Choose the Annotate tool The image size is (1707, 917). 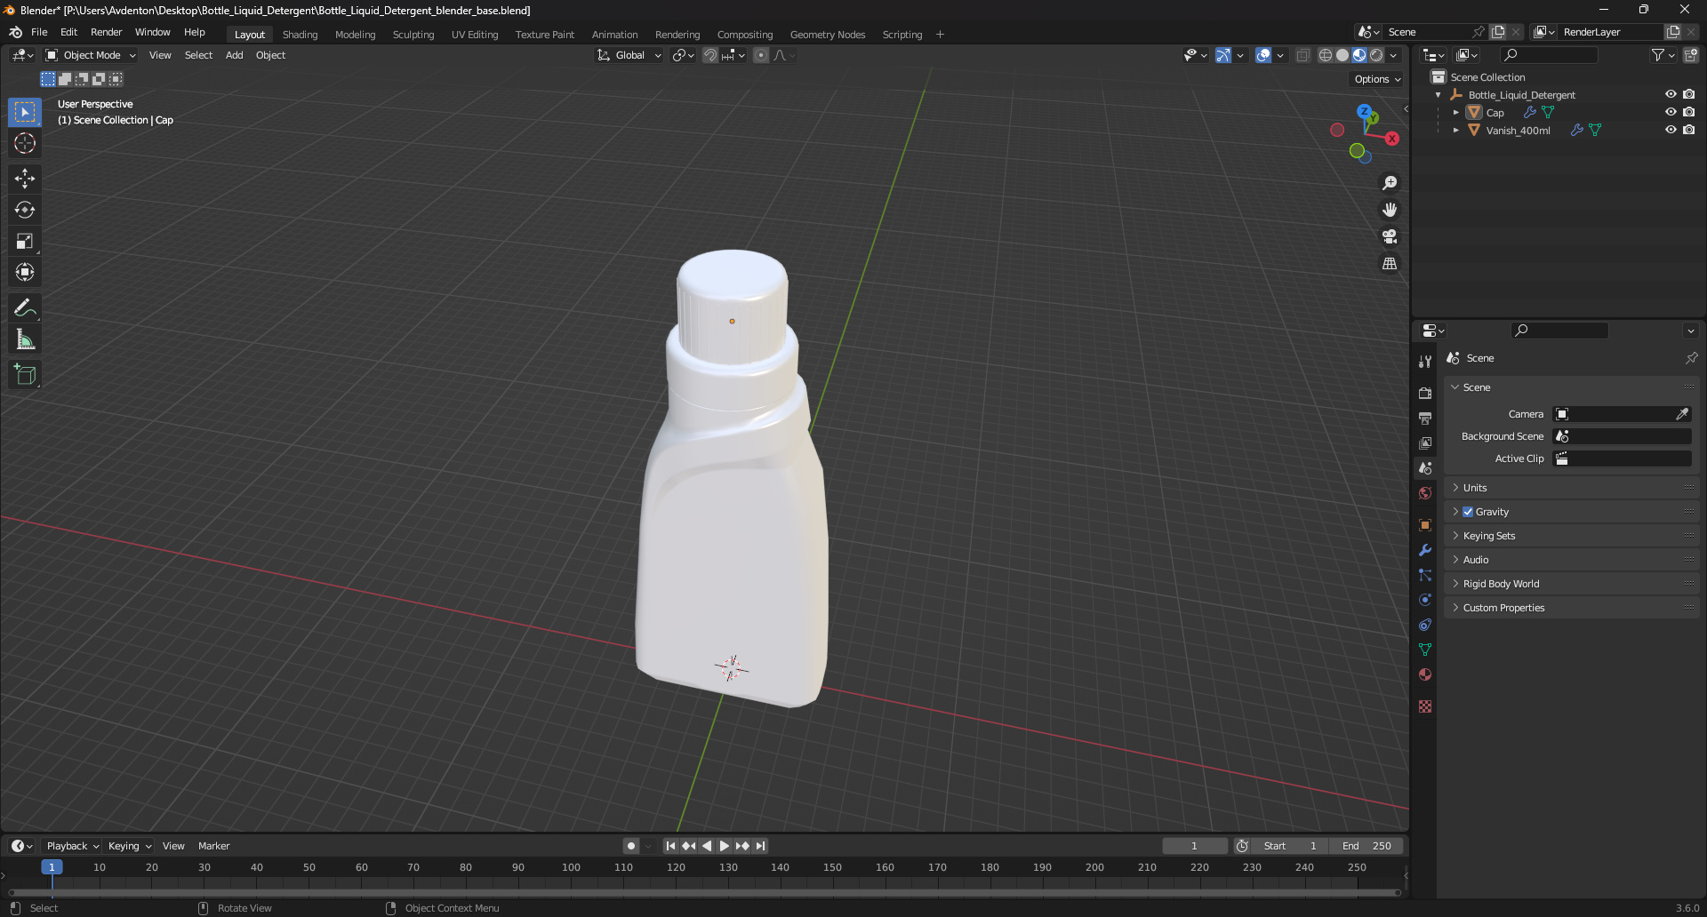pos(25,307)
